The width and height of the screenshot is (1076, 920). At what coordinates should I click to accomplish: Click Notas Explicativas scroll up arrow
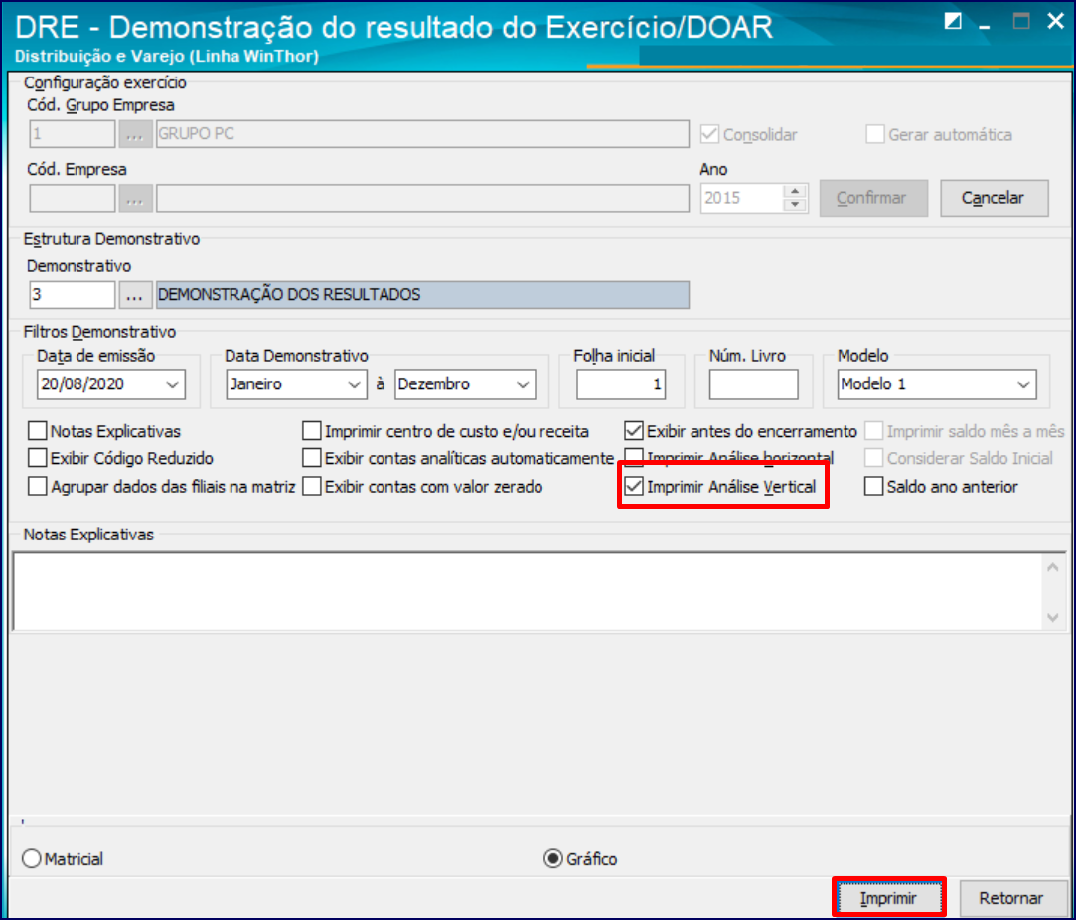click(x=1053, y=568)
